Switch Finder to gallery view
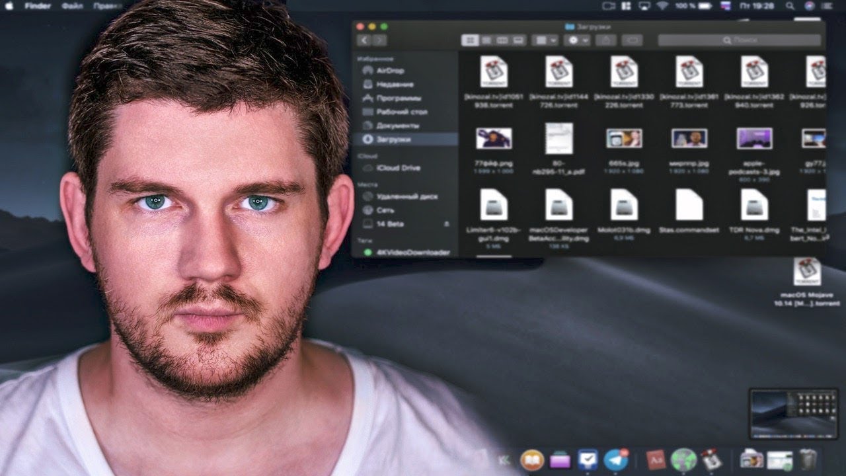 pyautogui.click(x=518, y=40)
